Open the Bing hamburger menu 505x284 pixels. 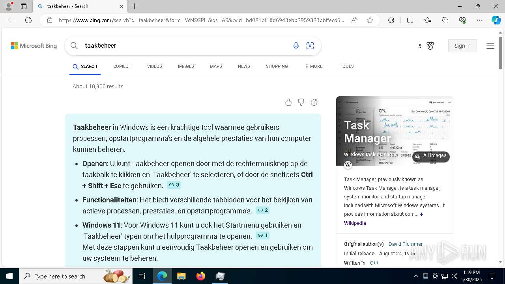pyautogui.click(x=490, y=46)
